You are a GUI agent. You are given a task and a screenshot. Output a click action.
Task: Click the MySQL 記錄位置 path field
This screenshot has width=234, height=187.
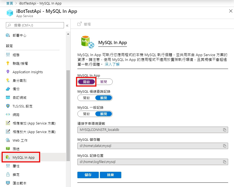pos(153,162)
